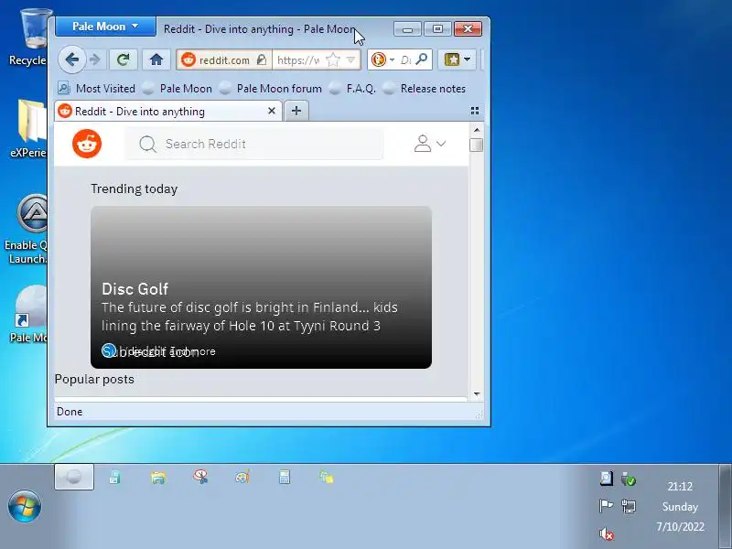Select the Enable Quick Launch desktop icon
Image resolution: width=732 pixels, height=549 pixels.
(x=28, y=229)
